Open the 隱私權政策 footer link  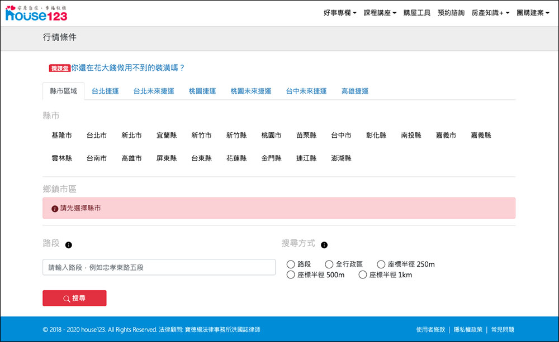(468, 330)
